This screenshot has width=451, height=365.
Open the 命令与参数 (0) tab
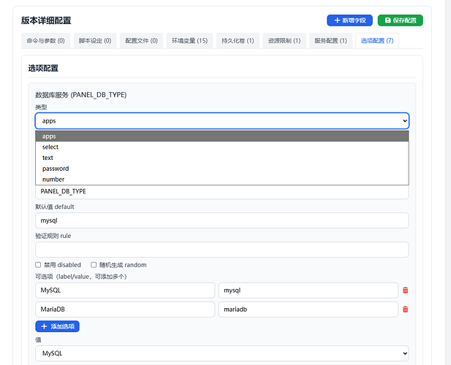pos(46,41)
